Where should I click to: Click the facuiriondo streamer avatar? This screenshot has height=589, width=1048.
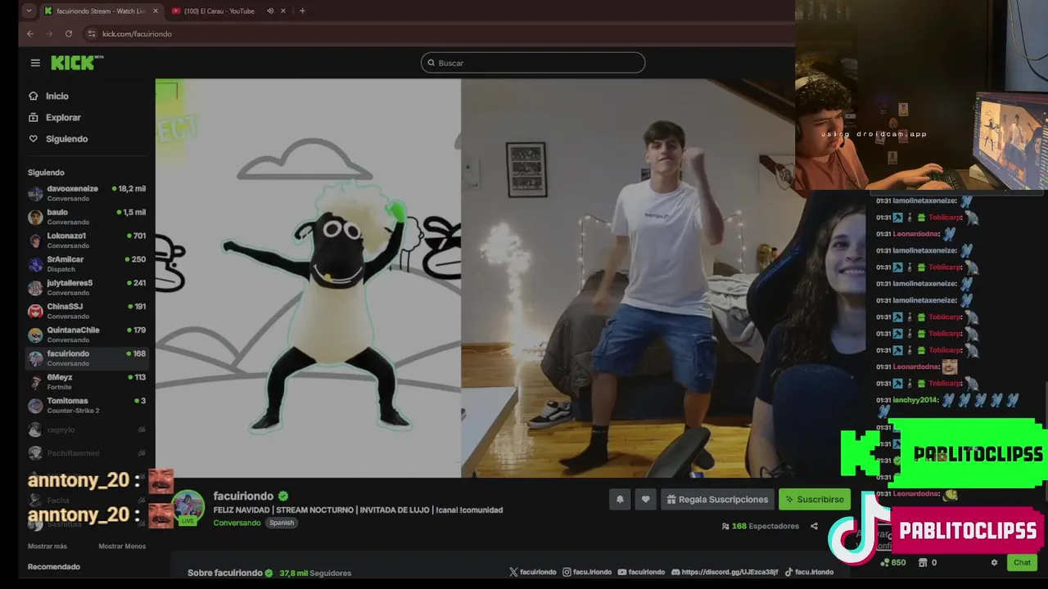tap(187, 506)
